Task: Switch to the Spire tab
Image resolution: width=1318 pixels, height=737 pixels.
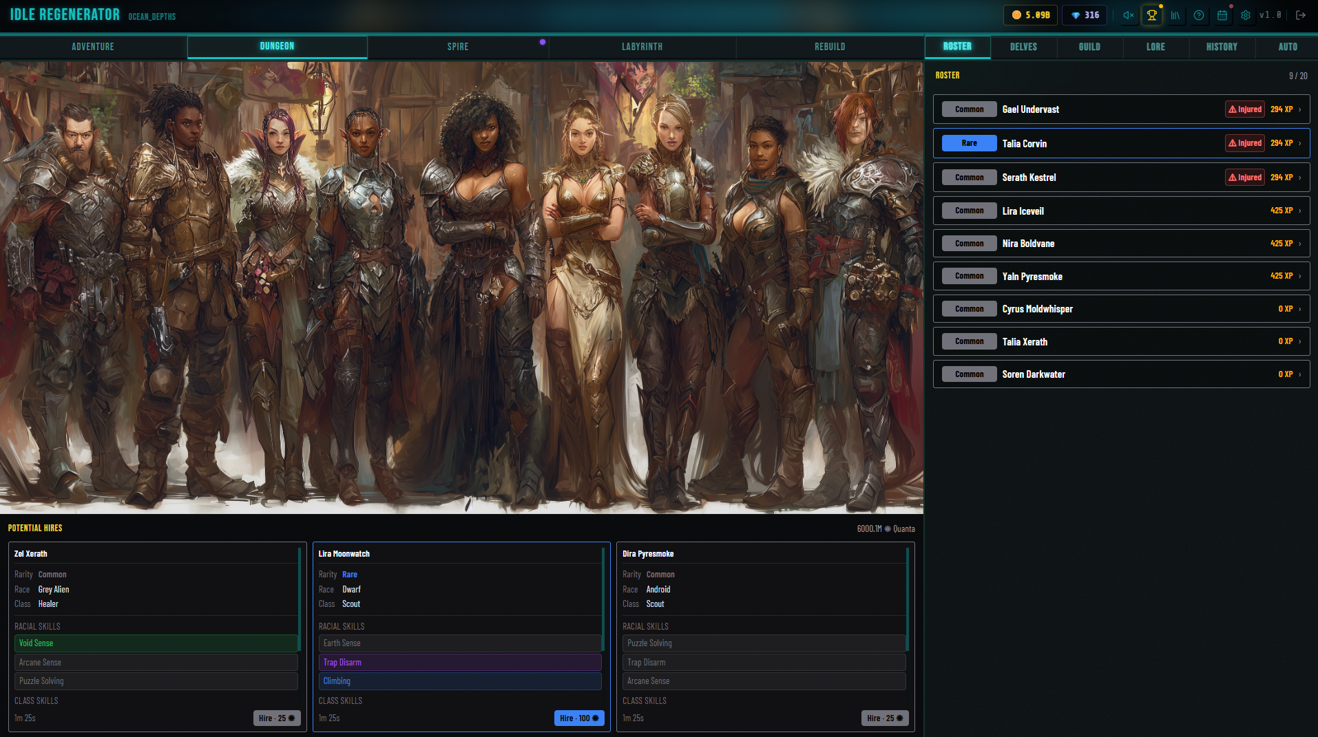Action: point(458,47)
